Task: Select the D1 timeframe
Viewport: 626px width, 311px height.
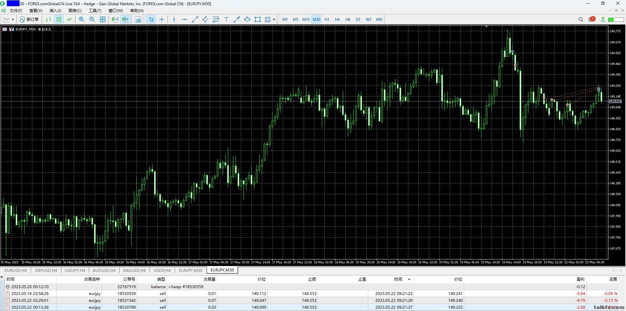Action: tap(358, 19)
